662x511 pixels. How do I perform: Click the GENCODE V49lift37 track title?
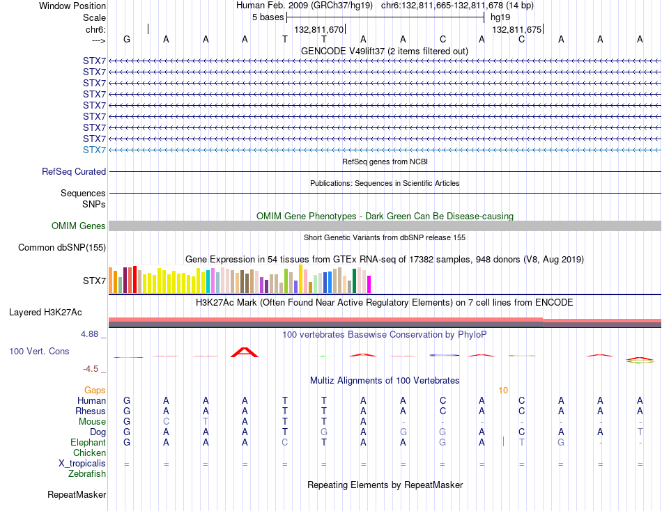point(385,51)
